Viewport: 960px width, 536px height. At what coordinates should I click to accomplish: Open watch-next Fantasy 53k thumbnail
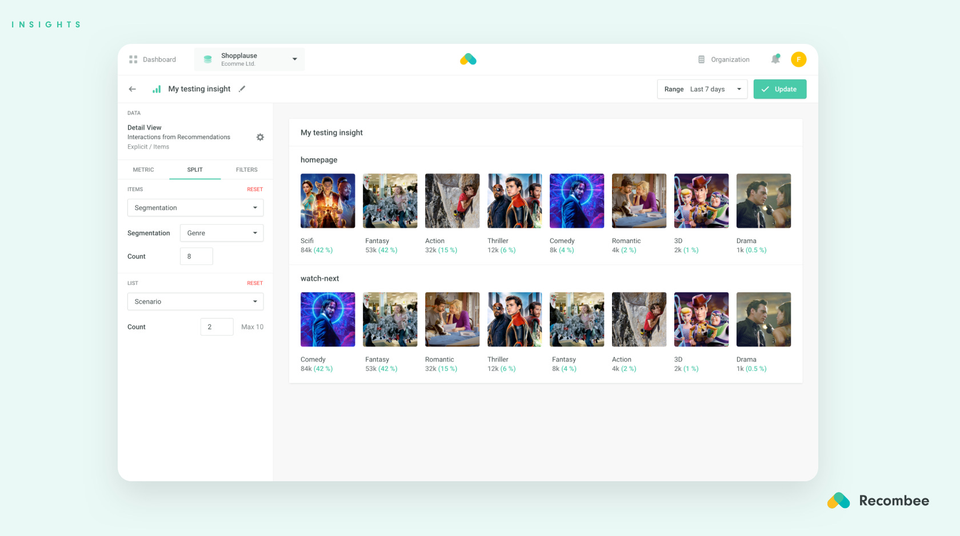pyautogui.click(x=390, y=320)
